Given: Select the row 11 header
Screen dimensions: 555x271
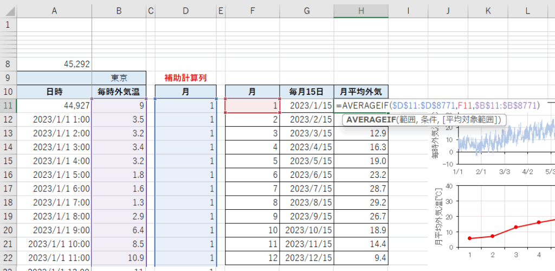Looking at the screenshot, I should (x=8, y=106).
